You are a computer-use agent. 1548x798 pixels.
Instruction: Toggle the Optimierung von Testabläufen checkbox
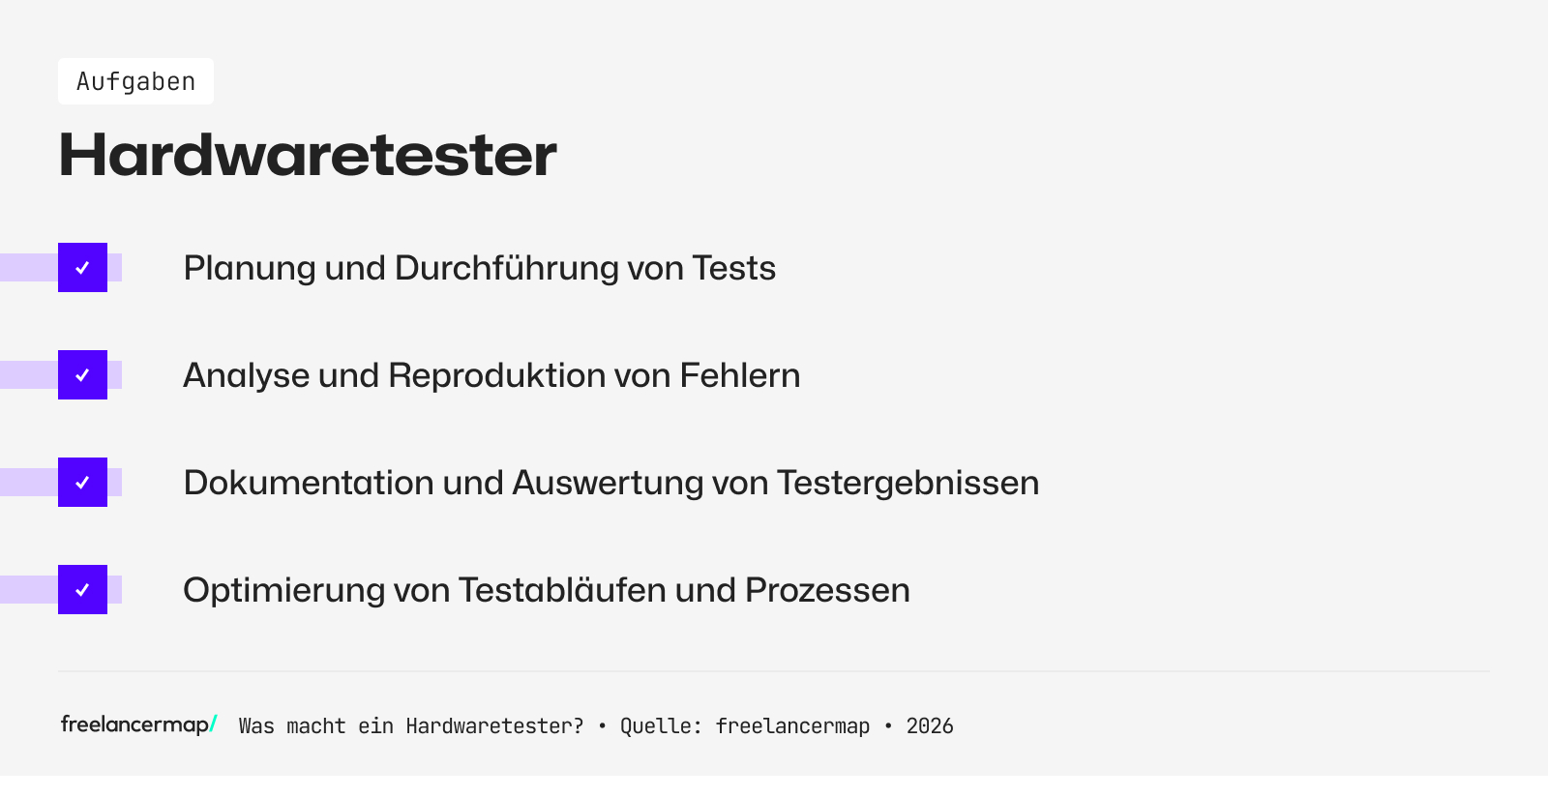pyautogui.click(x=82, y=590)
